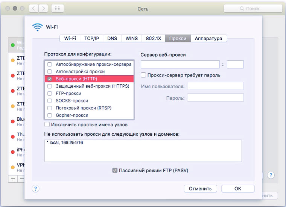Uncheck the Веб-прокси (HTTP) checkbox
The image size is (286, 207).
click(x=50, y=79)
